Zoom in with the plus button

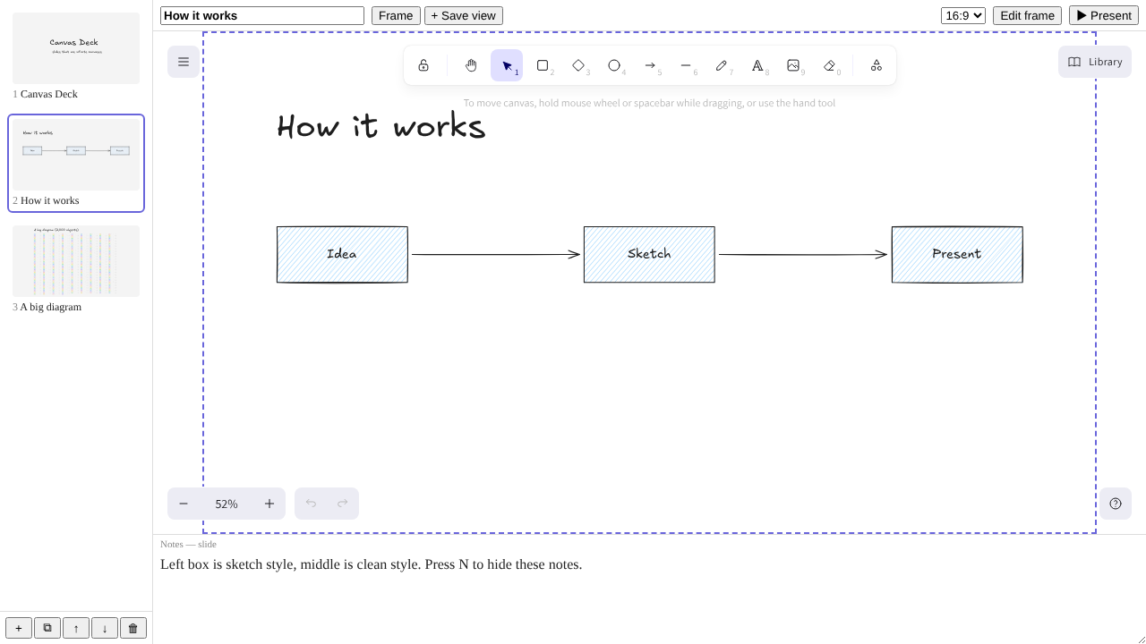click(269, 504)
